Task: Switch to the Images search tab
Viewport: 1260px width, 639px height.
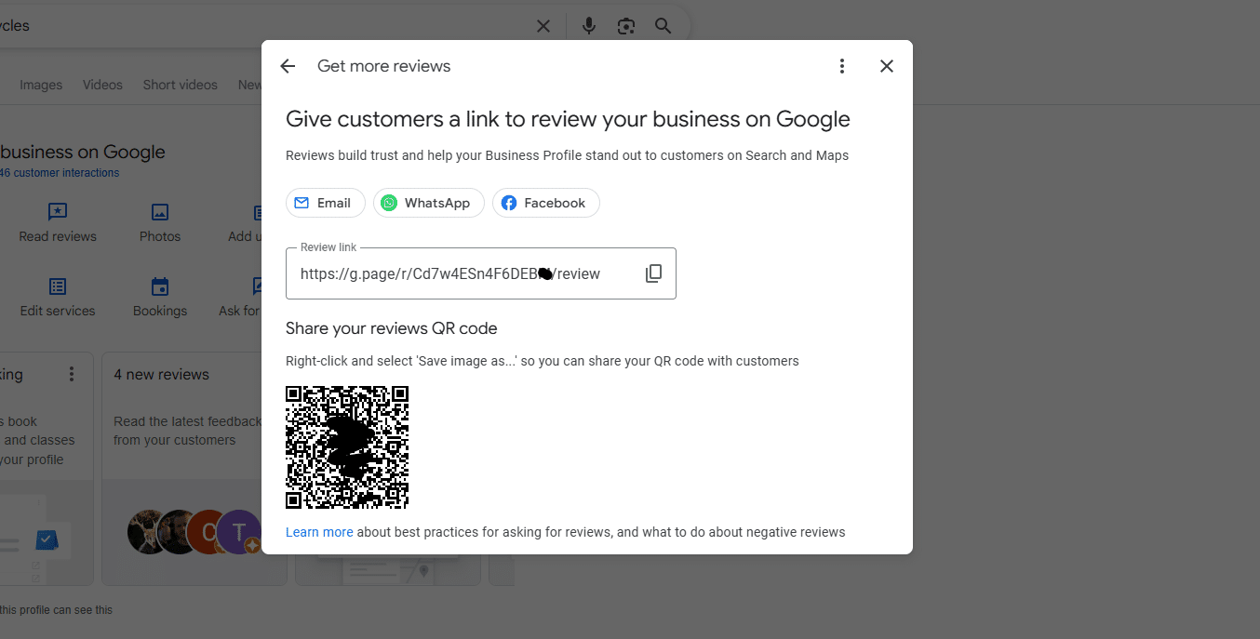Action: pos(41,85)
